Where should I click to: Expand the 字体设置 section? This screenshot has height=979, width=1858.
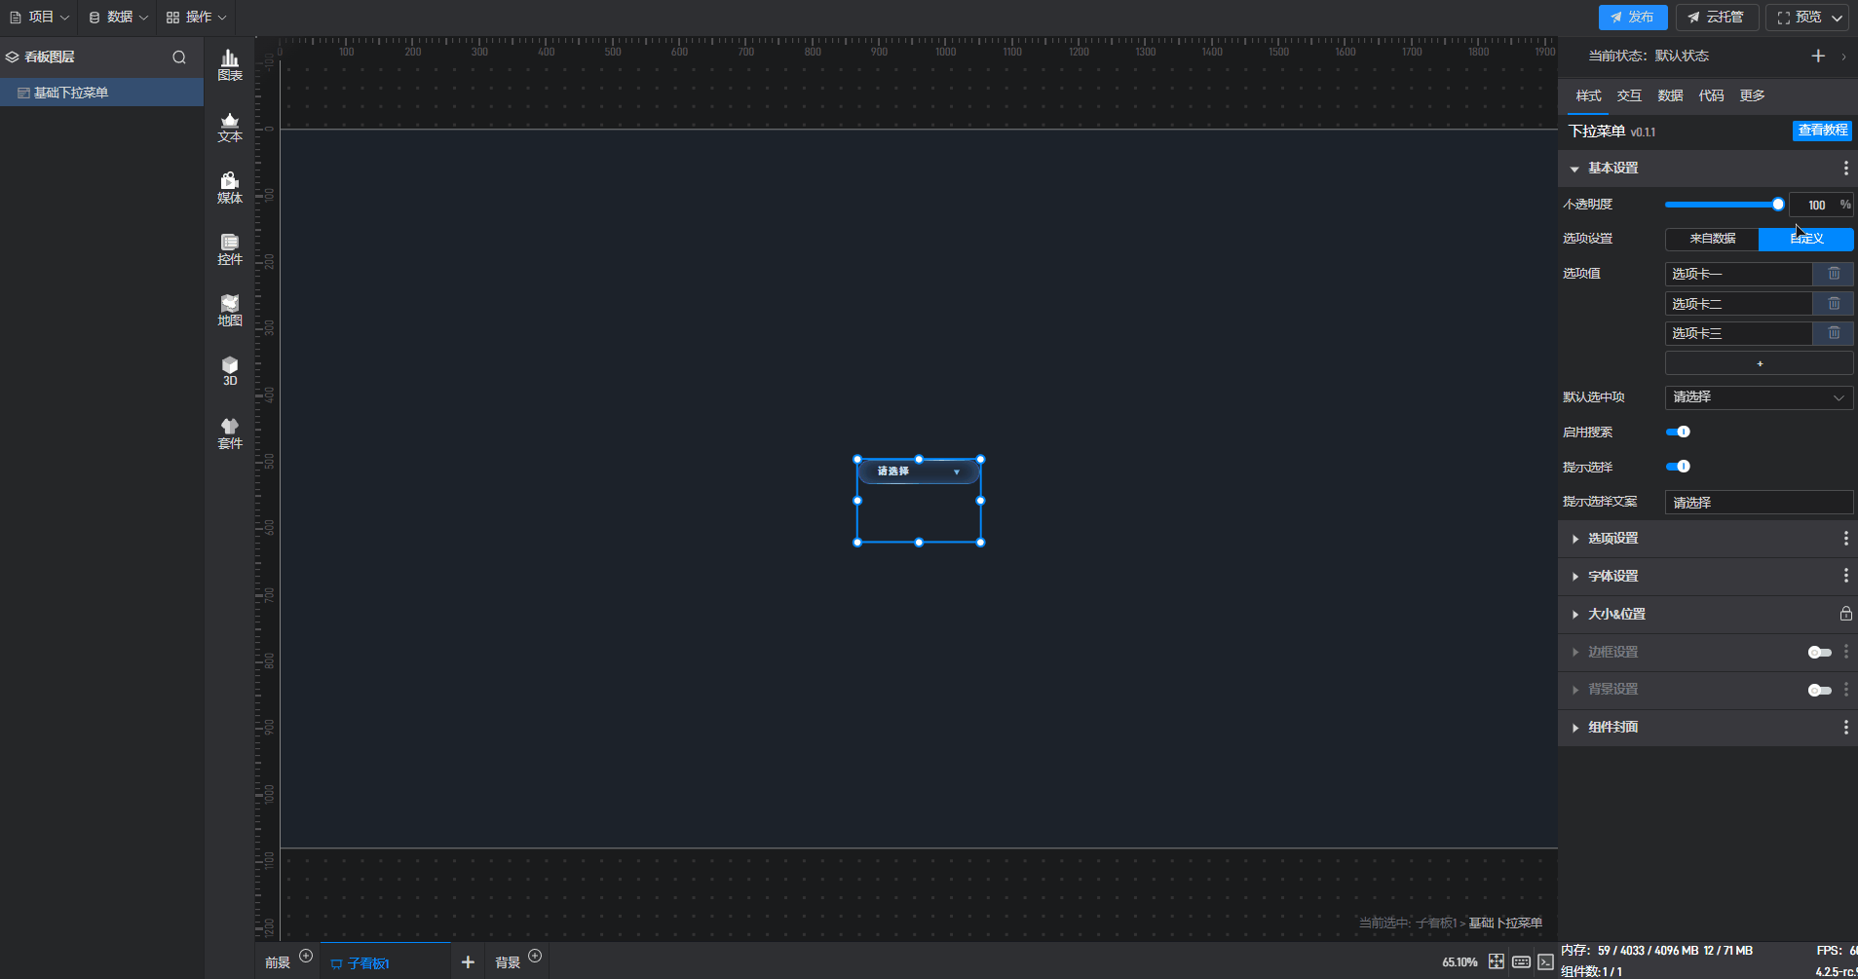coord(1574,577)
